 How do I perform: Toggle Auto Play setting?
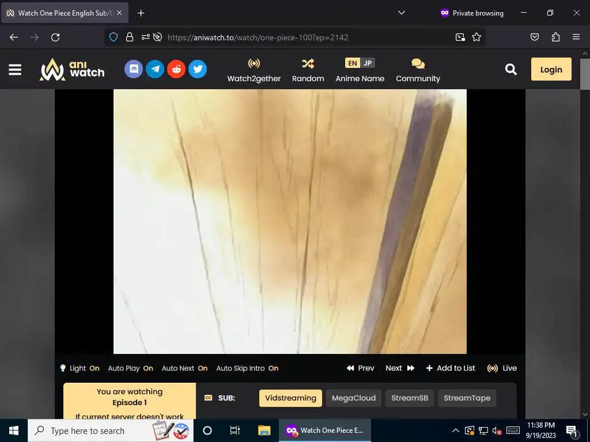[x=131, y=368]
